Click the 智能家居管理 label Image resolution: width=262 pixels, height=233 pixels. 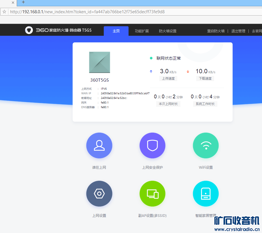[206, 215]
